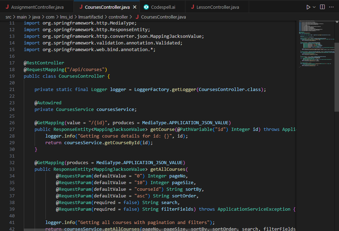This screenshot has height=231, width=339.
Task: Open the src folder breadcrumb
Action: point(8,17)
